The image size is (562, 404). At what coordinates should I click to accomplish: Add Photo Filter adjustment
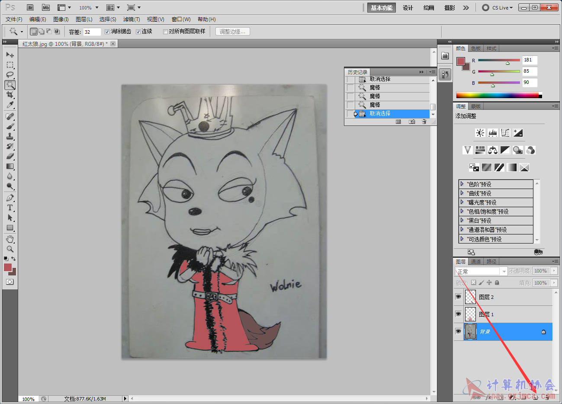point(517,150)
